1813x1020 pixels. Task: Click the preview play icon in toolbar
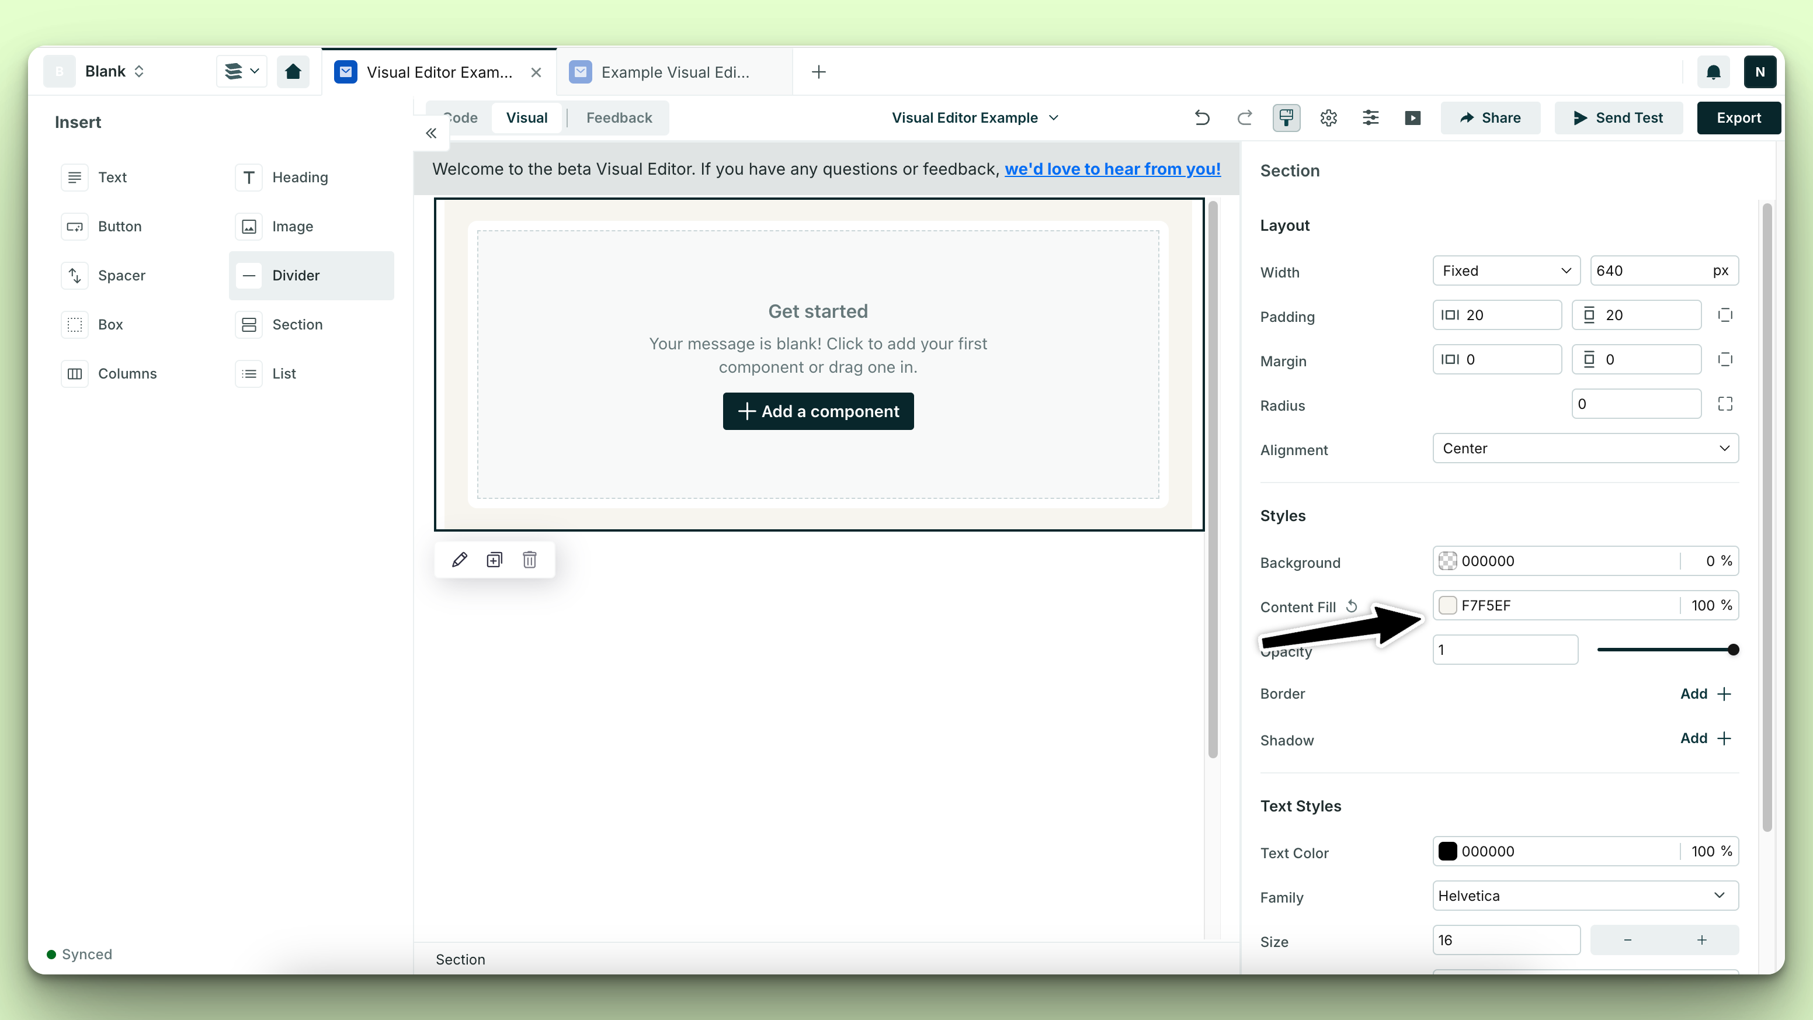tap(1412, 117)
